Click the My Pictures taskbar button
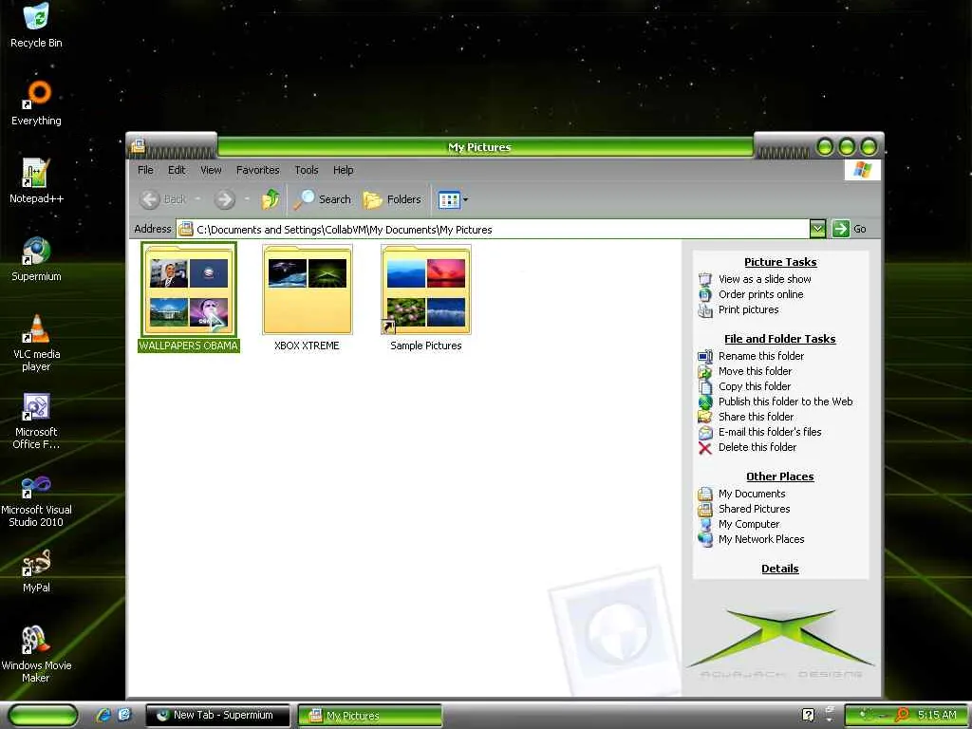The image size is (972, 729). coord(370,716)
